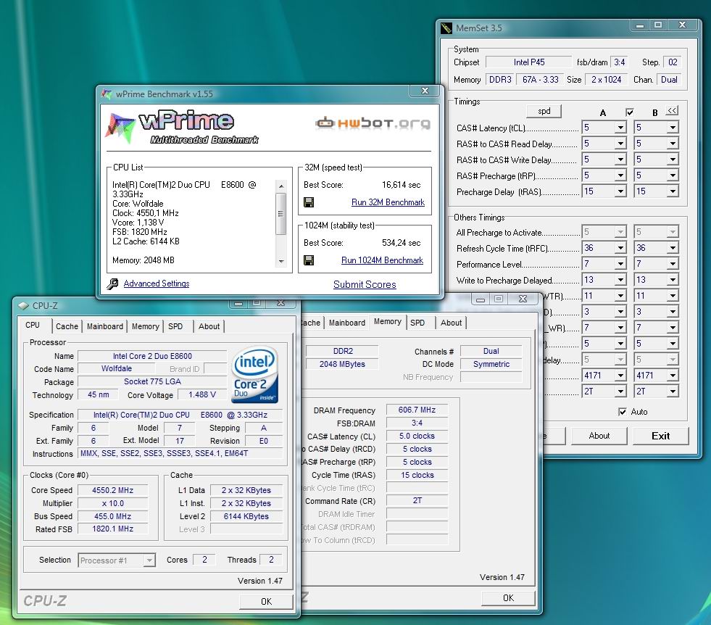This screenshot has width=711, height=625.
Task: Close the CPU-Z memory window
Action: (523, 299)
